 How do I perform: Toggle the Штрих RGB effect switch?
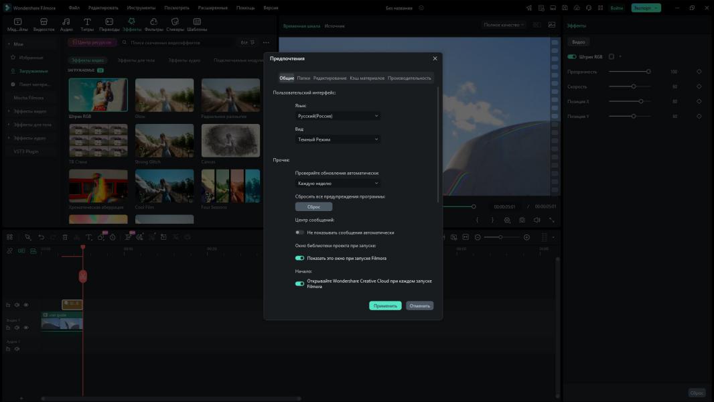572,57
